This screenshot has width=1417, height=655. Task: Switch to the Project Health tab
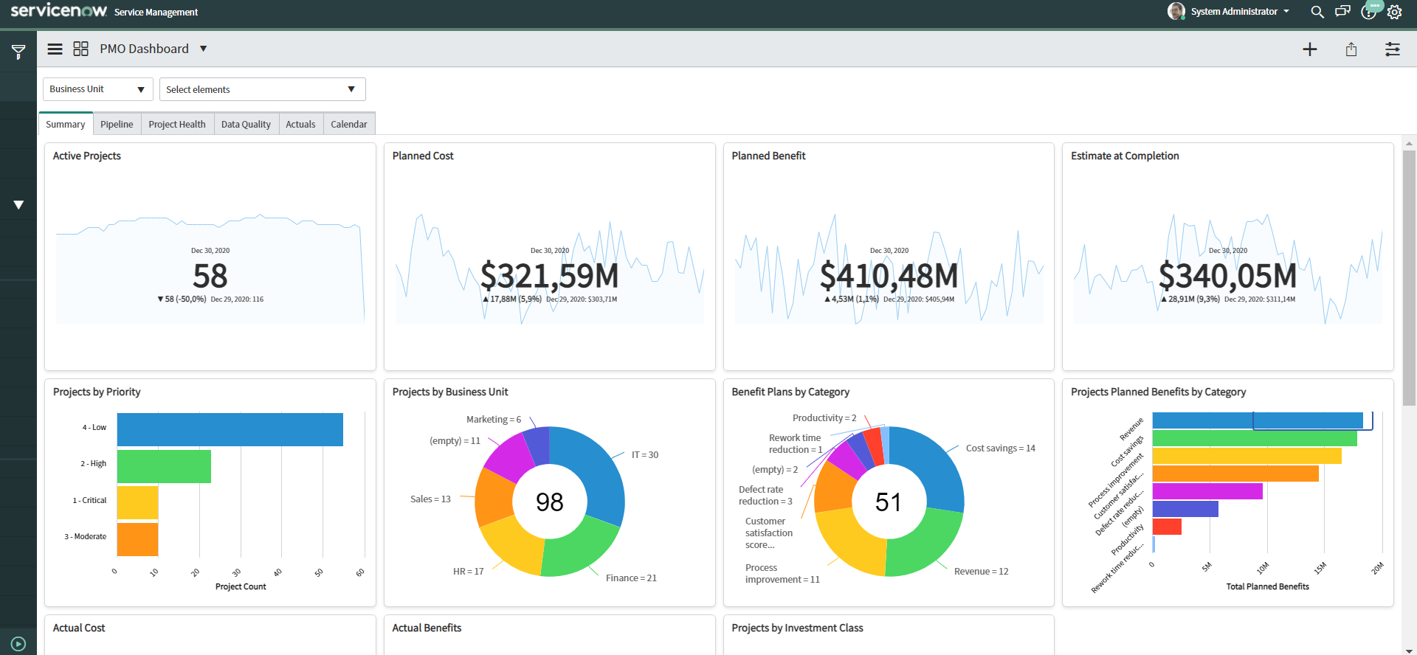(177, 124)
